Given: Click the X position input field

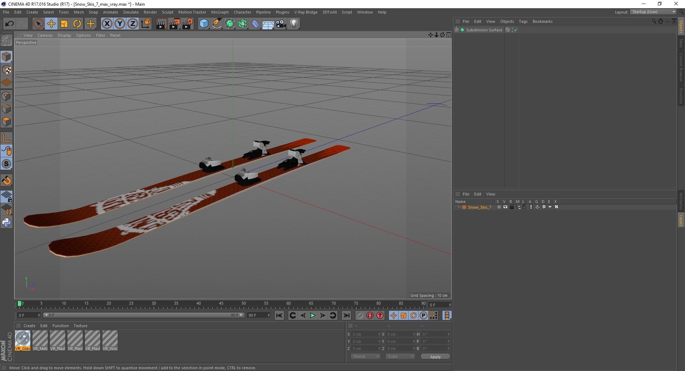Looking at the screenshot, I should pos(365,334).
